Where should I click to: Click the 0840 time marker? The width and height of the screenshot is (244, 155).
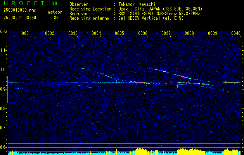pos(236,33)
